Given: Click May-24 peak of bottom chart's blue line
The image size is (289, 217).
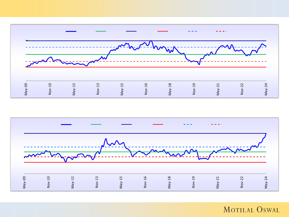Looking at the screenshot, I should click(x=266, y=134).
